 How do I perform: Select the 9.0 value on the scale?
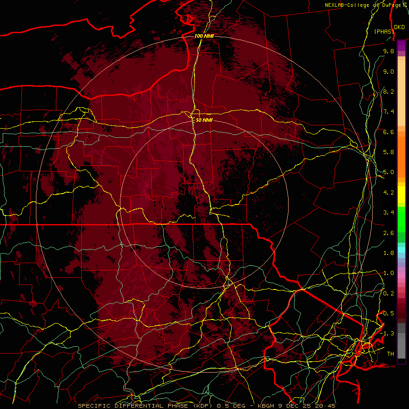(389, 71)
